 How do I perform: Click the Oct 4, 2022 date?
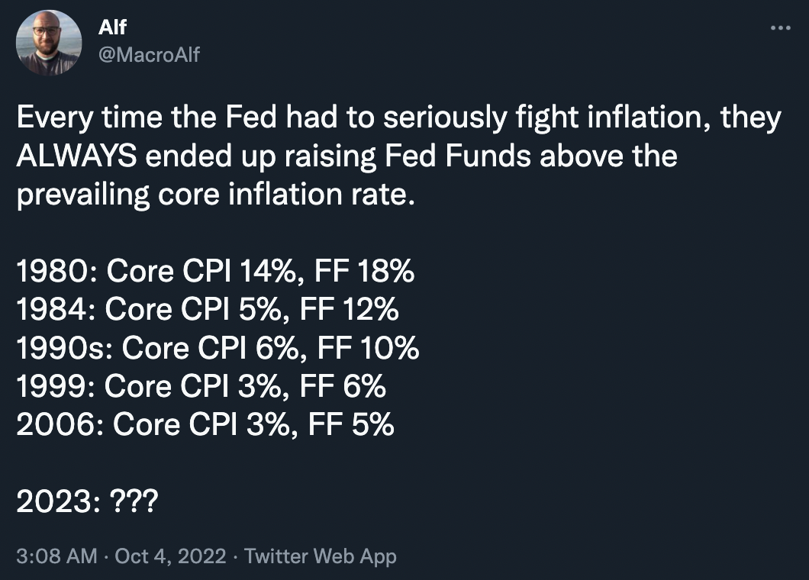[170, 556]
